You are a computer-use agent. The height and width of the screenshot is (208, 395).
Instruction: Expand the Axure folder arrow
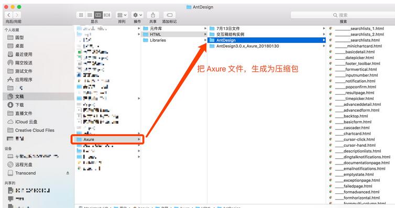[139, 139]
